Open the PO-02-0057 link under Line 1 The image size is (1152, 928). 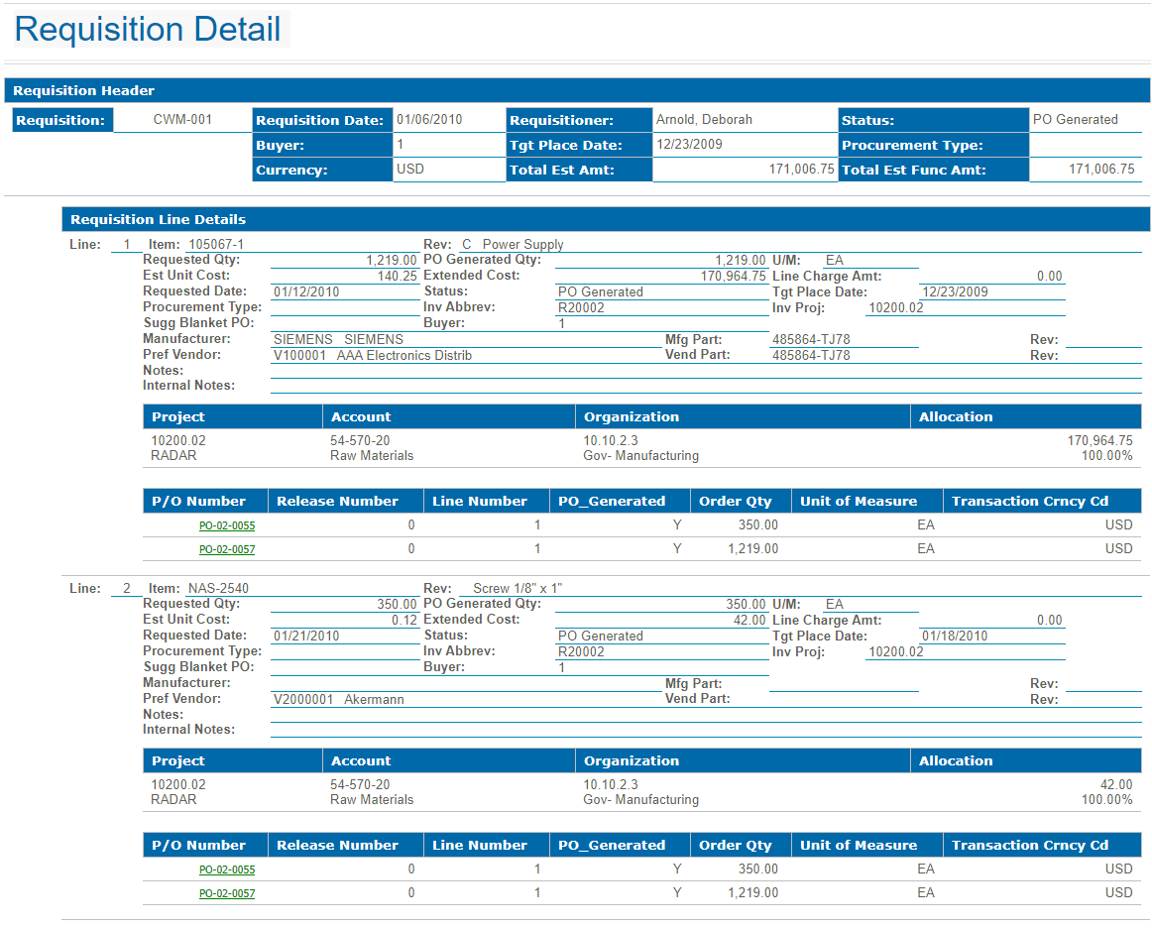(226, 549)
